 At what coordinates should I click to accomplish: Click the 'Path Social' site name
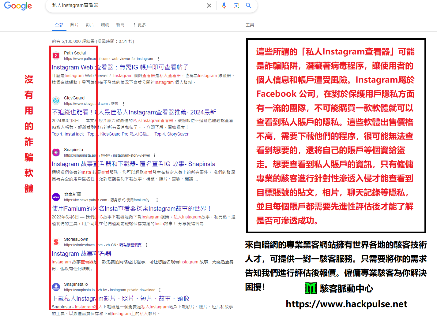[x=75, y=53]
